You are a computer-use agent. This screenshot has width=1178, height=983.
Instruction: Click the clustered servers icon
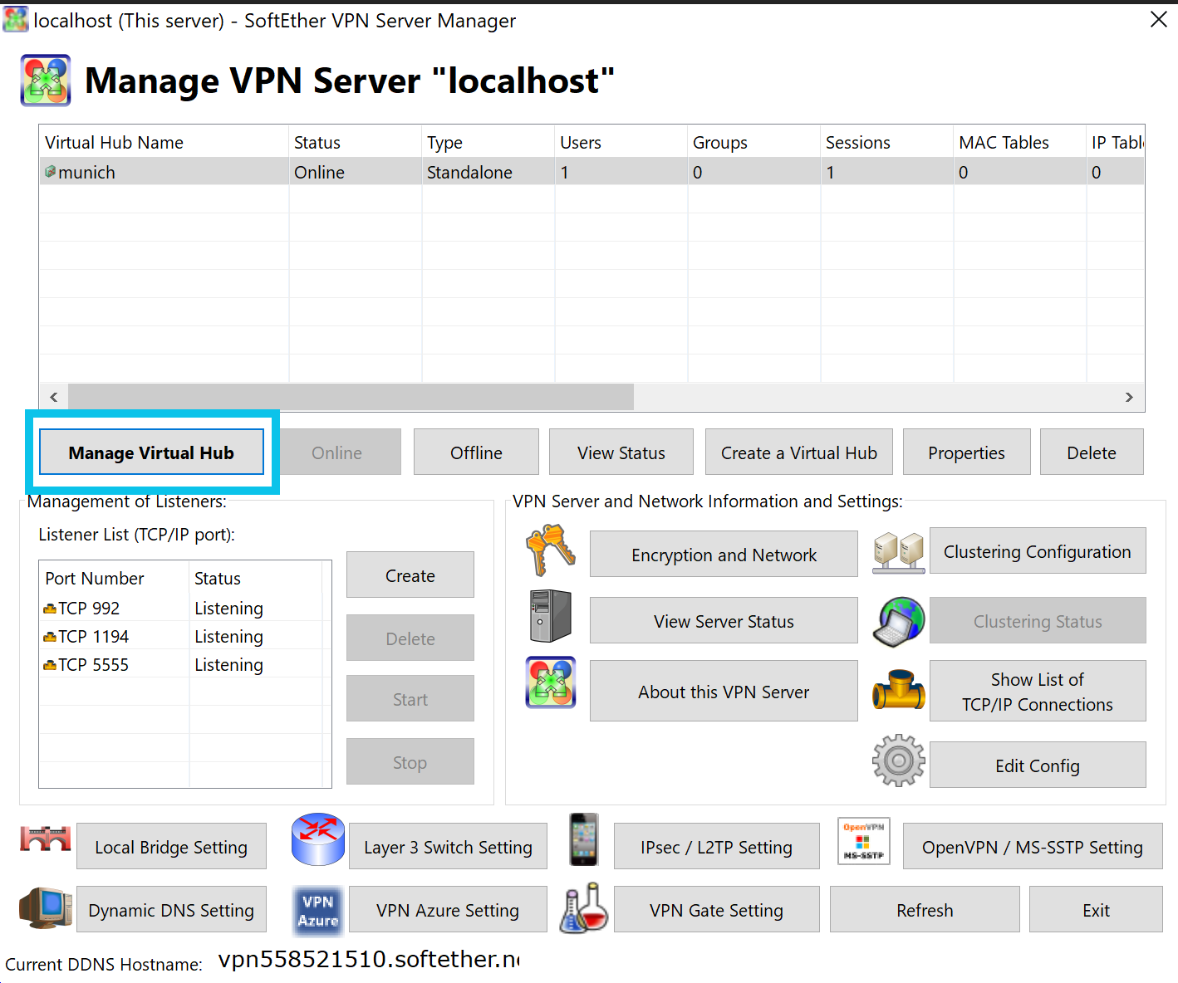click(x=899, y=553)
